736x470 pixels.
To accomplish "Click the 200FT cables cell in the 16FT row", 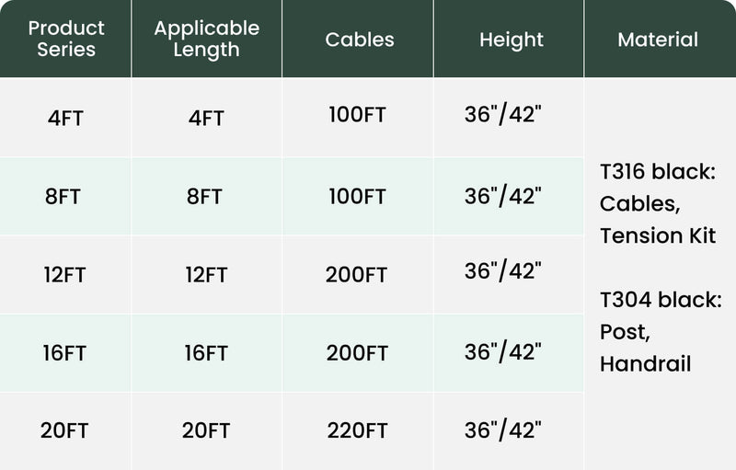I will (357, 353).
